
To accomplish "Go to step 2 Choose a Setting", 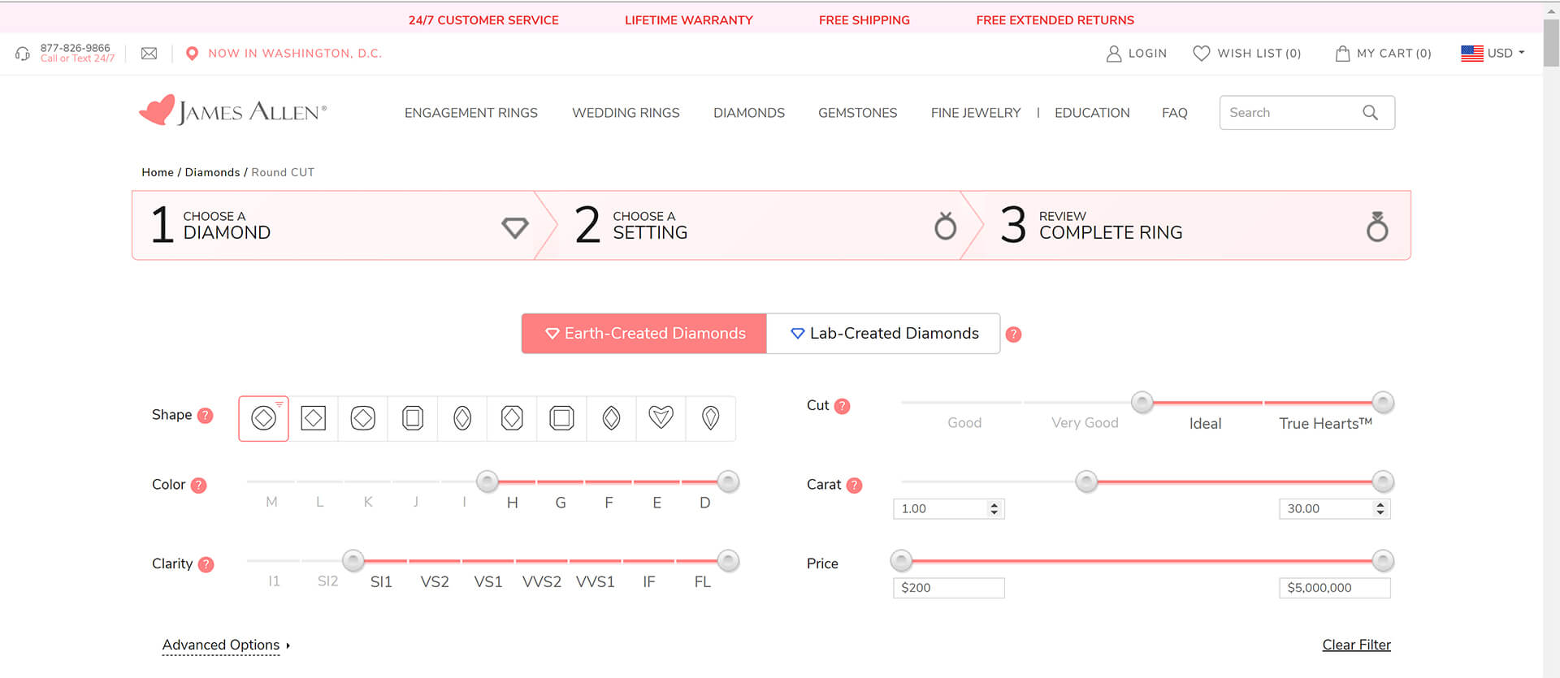I will tap(759, 226).
